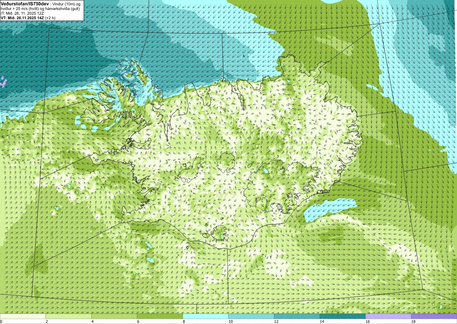Click the 16–18 m/s light purple legend swatch
457x324 pixels.
[x=388, y=316]
